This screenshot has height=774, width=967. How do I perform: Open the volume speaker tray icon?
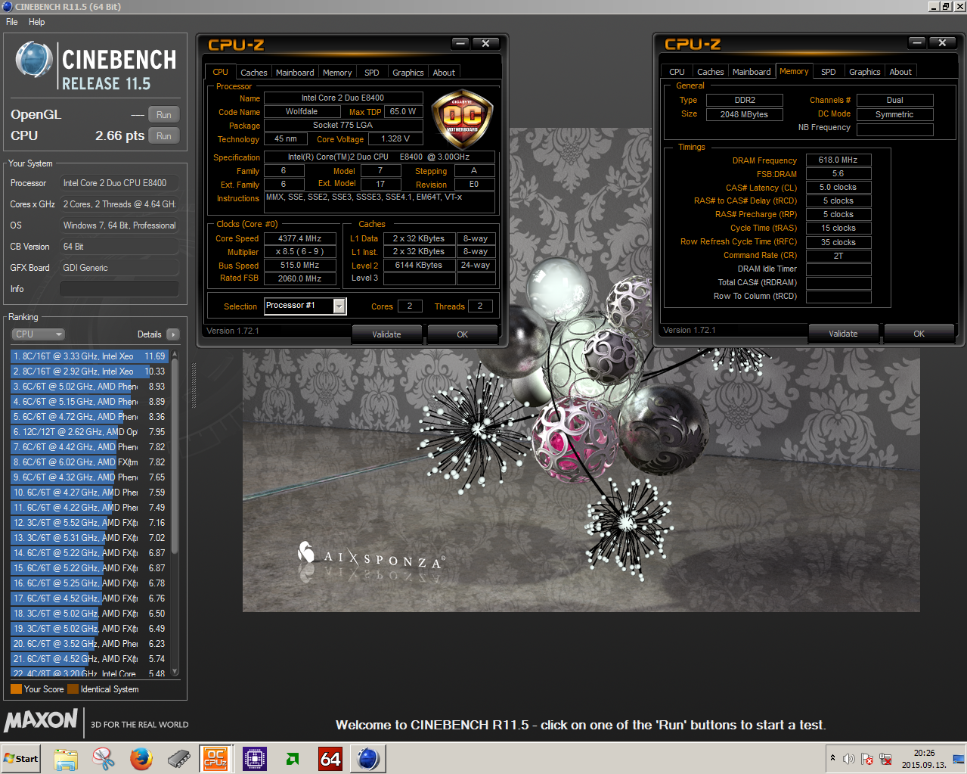pos(849,759)
